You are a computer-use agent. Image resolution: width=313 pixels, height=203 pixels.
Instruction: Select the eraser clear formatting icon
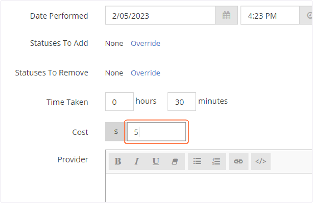[175, 162]
